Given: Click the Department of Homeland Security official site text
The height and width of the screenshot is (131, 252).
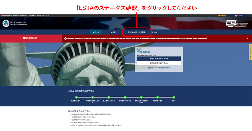Looking at the screenshot, I should (26, 16).
